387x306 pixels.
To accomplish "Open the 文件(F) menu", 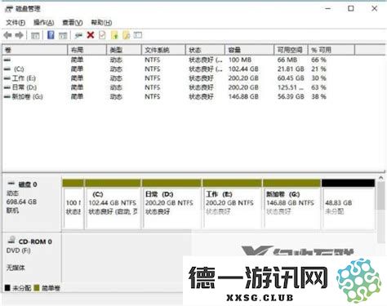I will pyautogui.click(x=16, y=23).
